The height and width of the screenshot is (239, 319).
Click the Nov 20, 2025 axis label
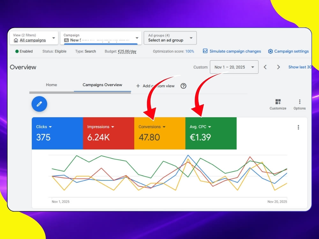pos(277,202)
